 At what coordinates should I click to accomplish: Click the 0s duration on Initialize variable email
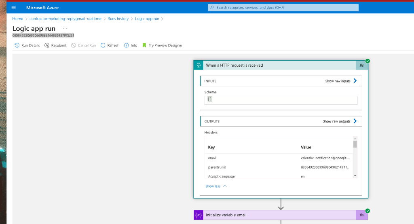[362, 215]
